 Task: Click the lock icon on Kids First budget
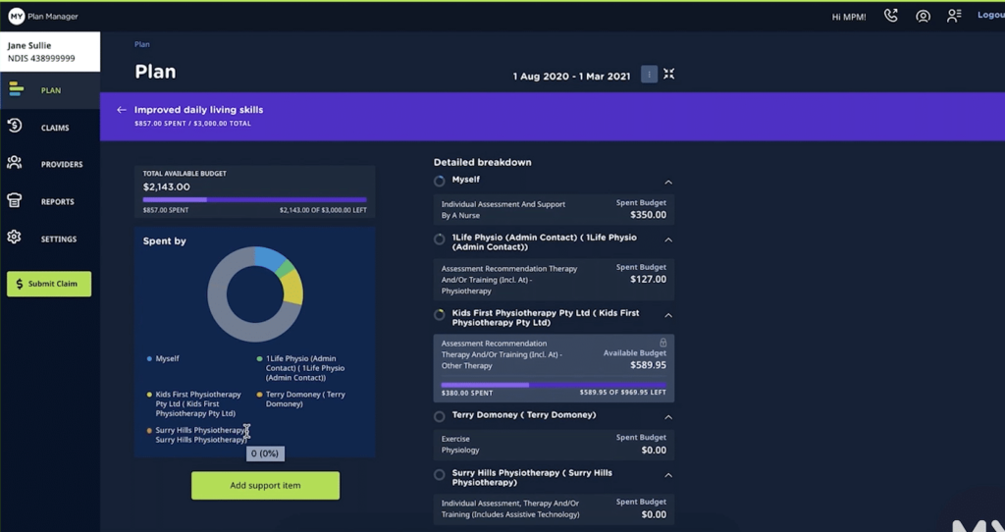pyautogui.click(x=663, y=343)
